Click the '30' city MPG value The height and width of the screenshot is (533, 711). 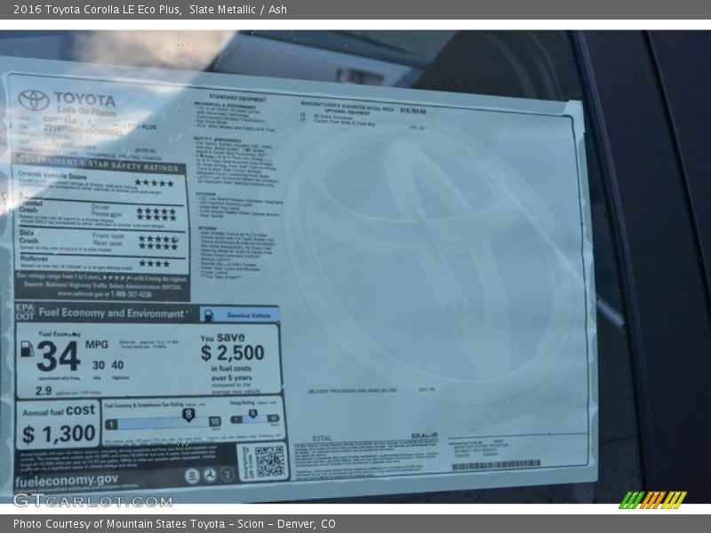[99, 365]
